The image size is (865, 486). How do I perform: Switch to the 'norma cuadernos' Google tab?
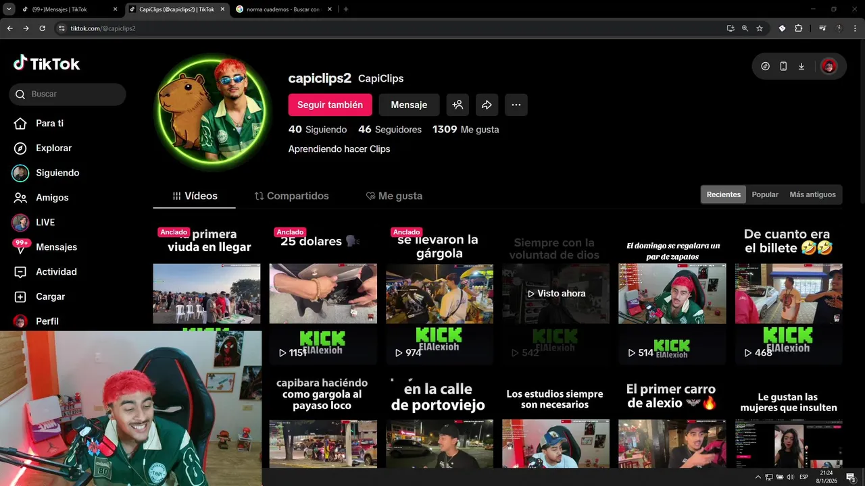[x=282, y=9]
